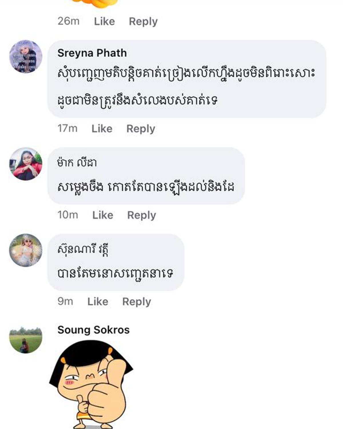Open the avatar beside the 9m comment
This screenshot has width=343, height=429.
pyautogui.click(x=26, y=250)
